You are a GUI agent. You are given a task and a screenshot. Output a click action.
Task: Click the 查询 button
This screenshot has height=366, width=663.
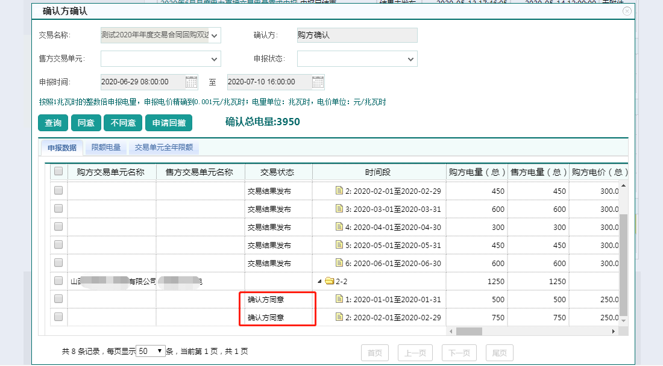click(53, 123)
